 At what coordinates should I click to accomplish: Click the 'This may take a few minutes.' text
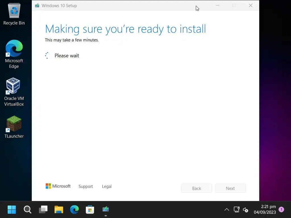coord(72,40)
